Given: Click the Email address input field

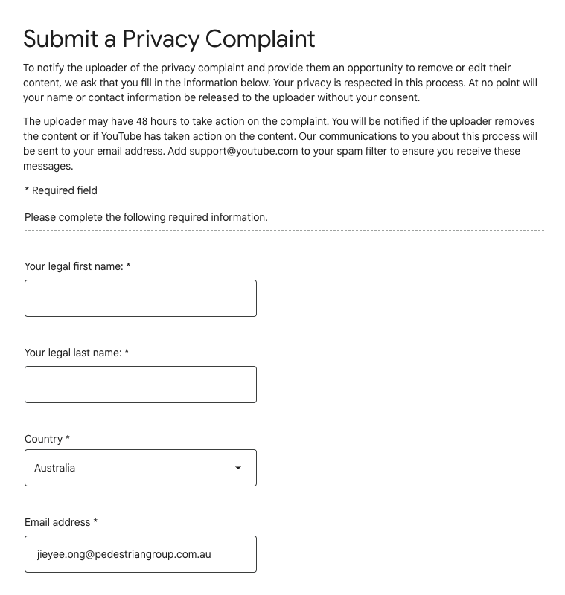Looking at the screenshot, I should tap(140, 554).
